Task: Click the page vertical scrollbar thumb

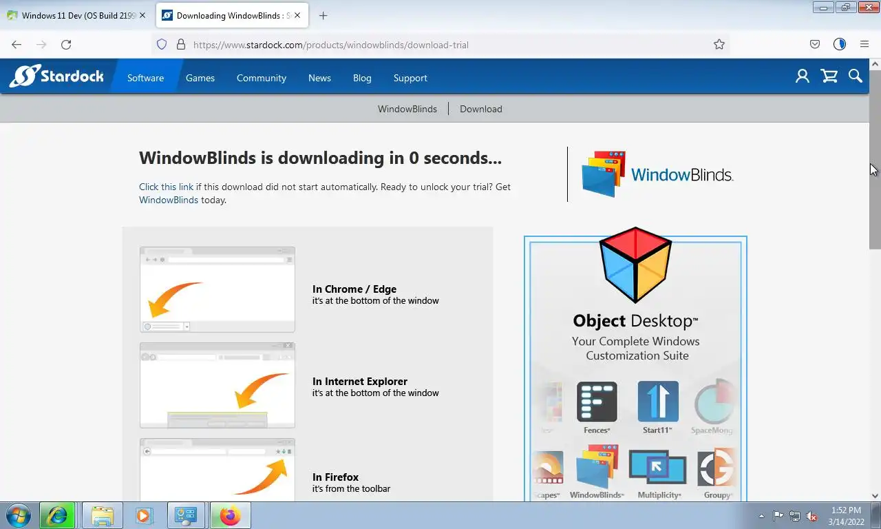Action: click(875, 158)
